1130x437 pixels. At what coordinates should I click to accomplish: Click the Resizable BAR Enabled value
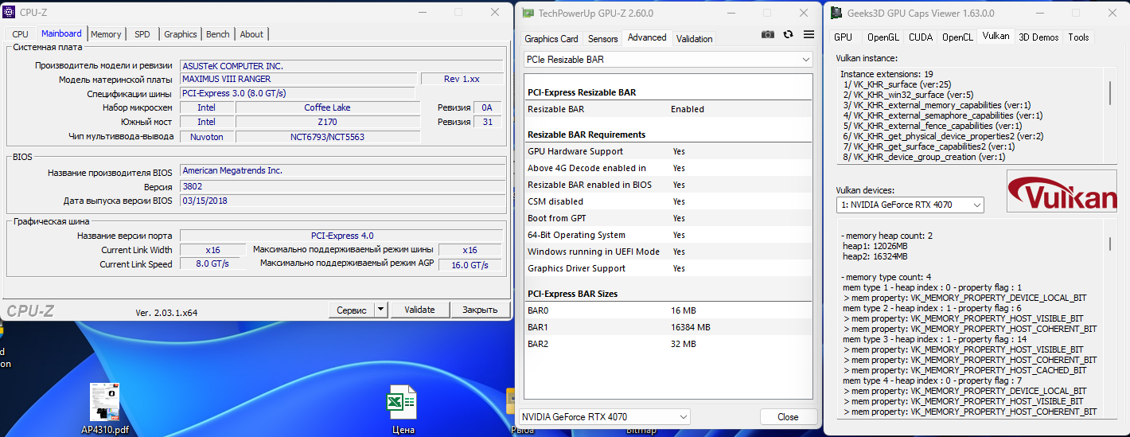click(688, 109)
